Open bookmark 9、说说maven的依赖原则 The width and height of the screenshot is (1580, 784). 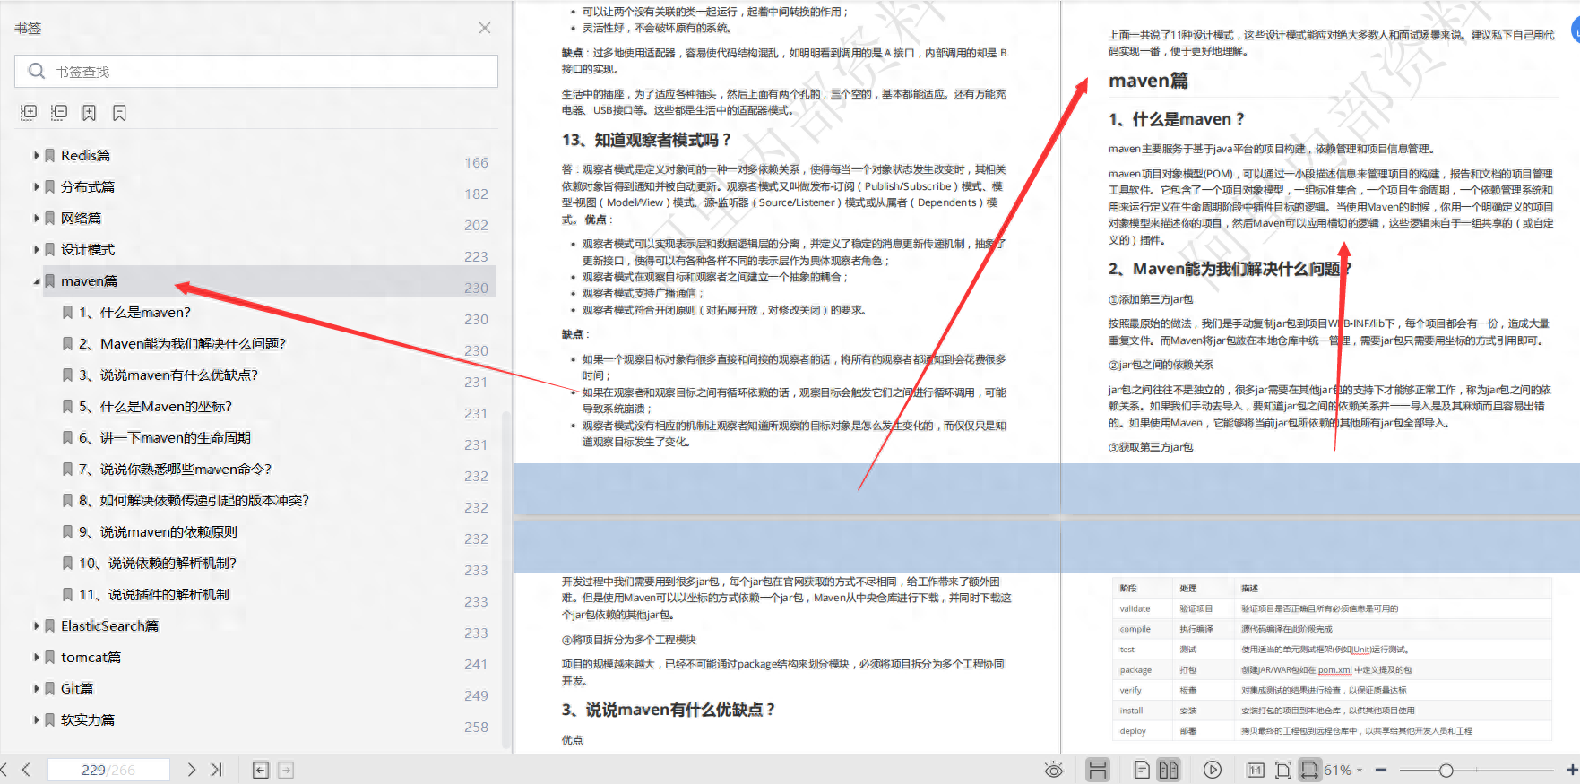tap(158, 531)
